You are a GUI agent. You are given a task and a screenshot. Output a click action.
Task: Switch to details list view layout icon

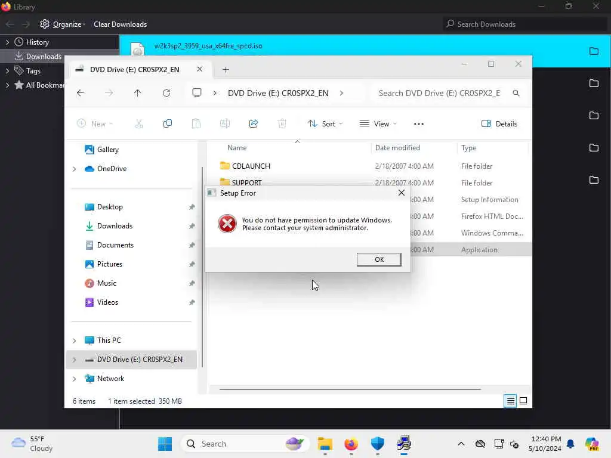pyautogui.click(x=511, y=401)
